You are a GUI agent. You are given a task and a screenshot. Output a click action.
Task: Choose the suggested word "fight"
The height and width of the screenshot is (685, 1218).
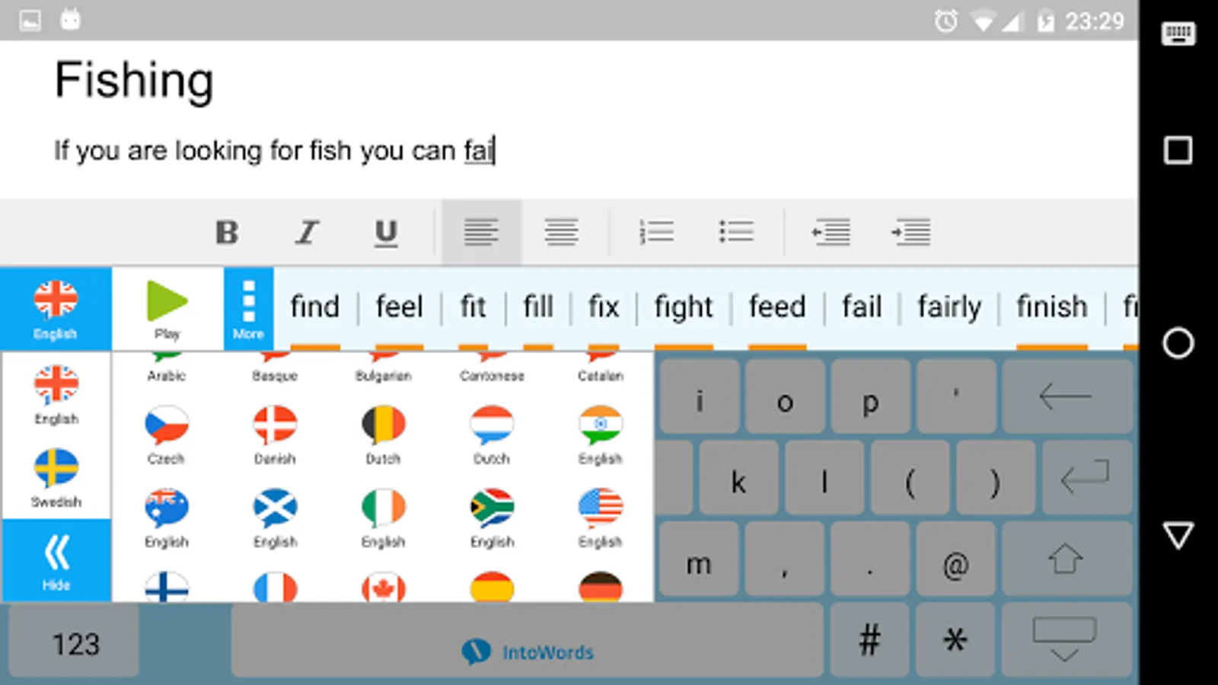coord(684,308)
